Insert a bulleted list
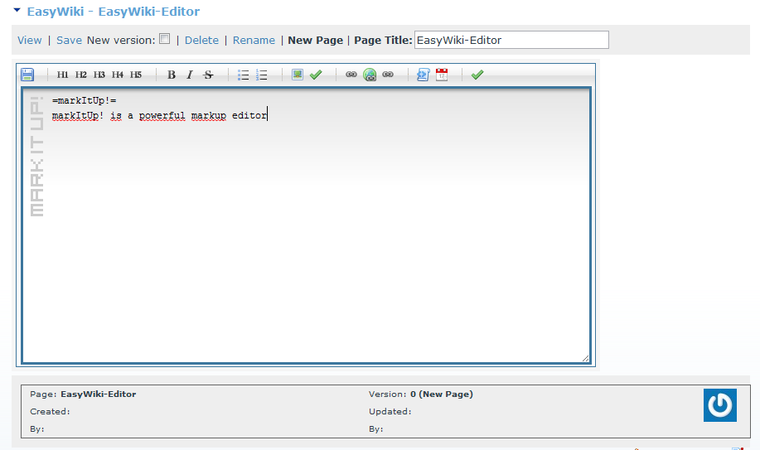Image resolution: width=760 pixels, height=450 pixels. click(244, 75)
